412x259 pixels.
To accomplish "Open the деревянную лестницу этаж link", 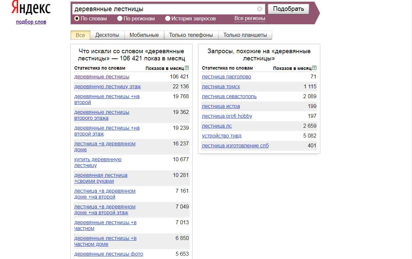I will point(107,87).
